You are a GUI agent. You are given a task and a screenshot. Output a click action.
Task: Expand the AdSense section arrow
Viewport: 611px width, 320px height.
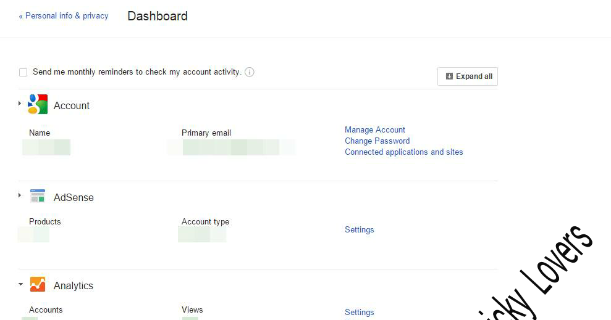(20, 195)
